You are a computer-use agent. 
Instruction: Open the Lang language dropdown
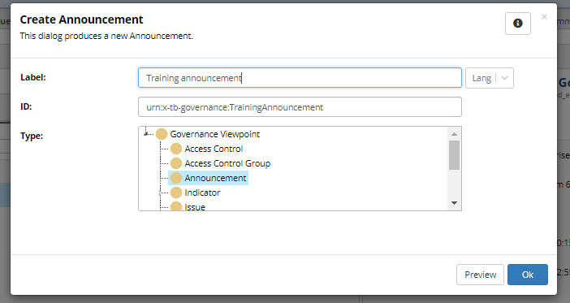coord(490,78)
